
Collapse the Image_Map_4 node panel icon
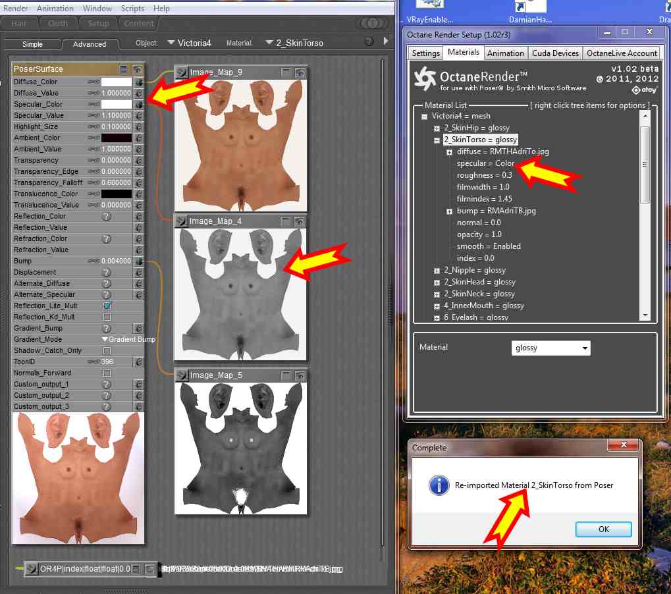[285, 221]
